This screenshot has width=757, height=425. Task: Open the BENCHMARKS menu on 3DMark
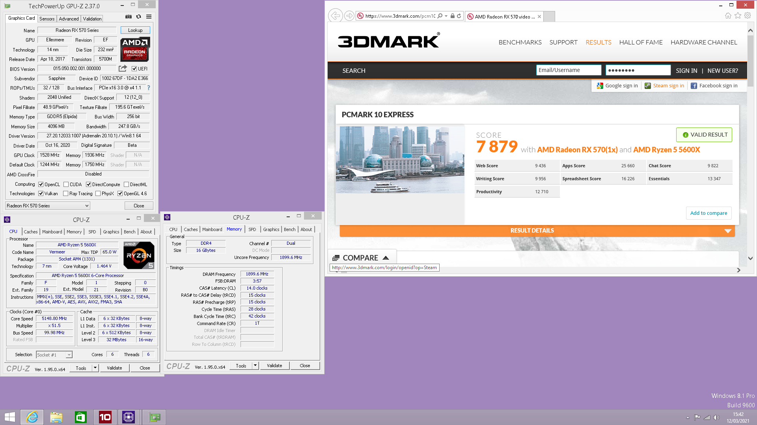(x=520, y=42)
